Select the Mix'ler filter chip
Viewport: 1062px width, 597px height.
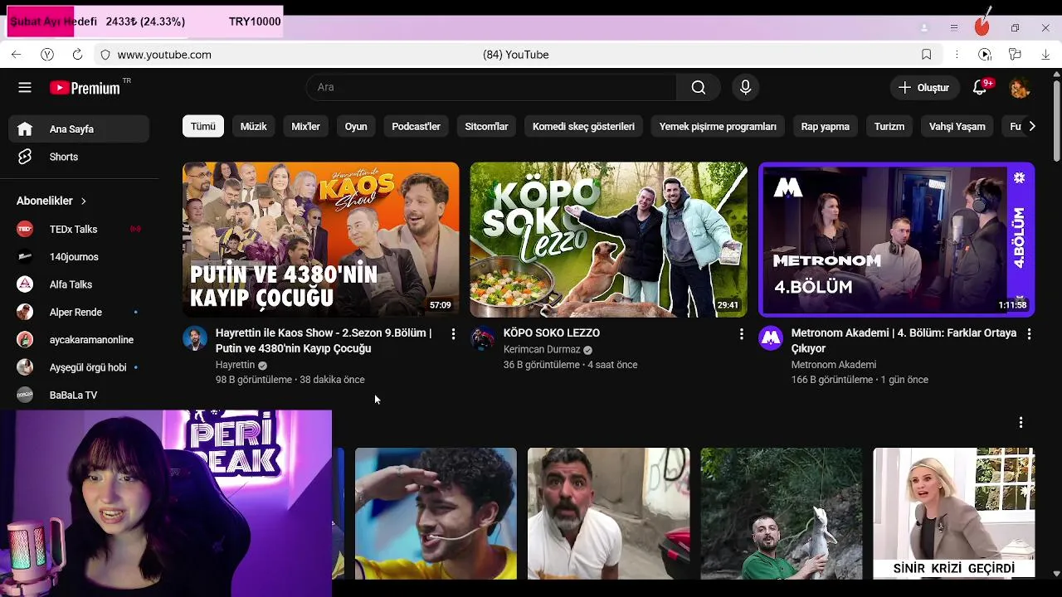pyautogui.click(x=305, y=126)
